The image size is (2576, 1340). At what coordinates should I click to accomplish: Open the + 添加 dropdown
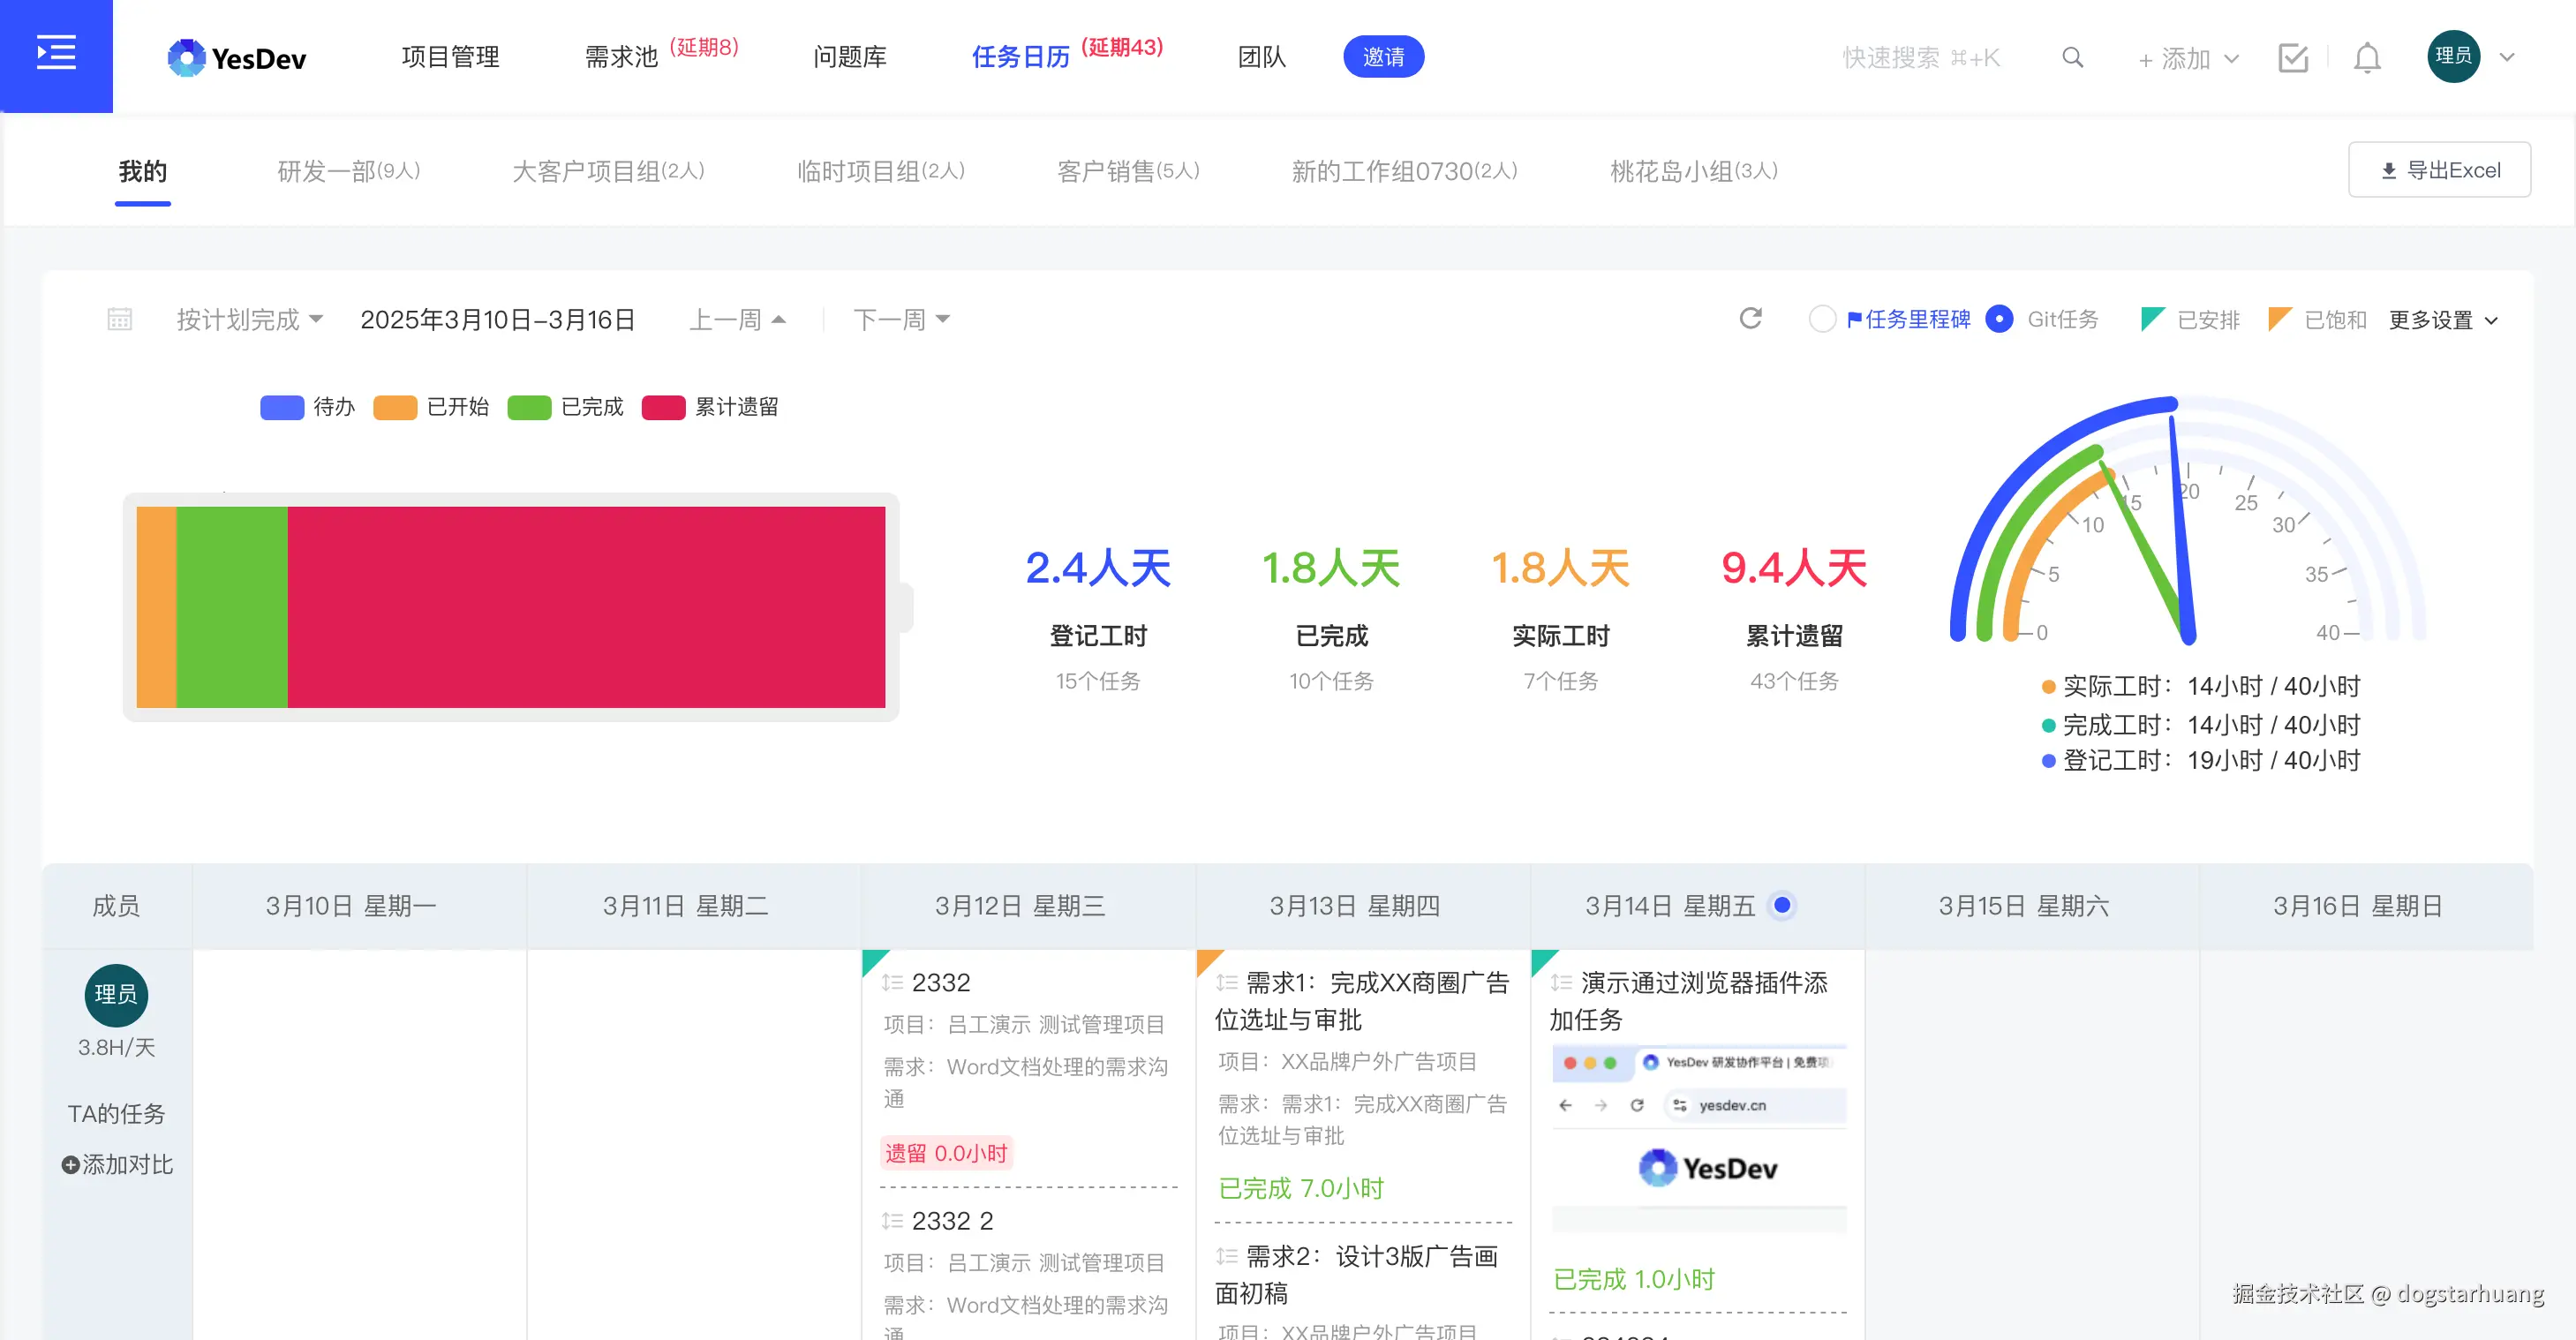tap(2187, 57)
